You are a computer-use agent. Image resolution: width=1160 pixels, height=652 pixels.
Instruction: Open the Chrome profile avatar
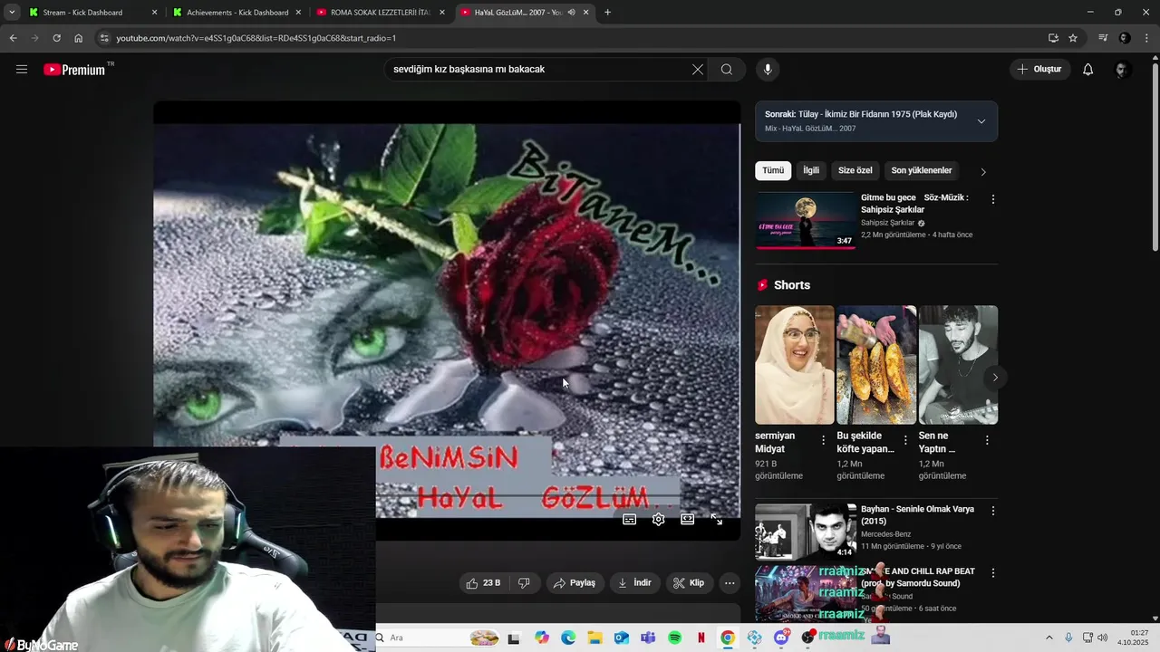tap(1125, 38)
